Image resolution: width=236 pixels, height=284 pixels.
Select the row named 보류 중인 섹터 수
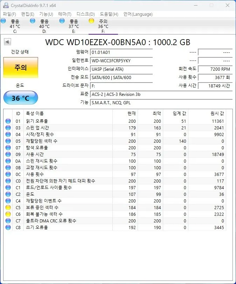(115, 207)
